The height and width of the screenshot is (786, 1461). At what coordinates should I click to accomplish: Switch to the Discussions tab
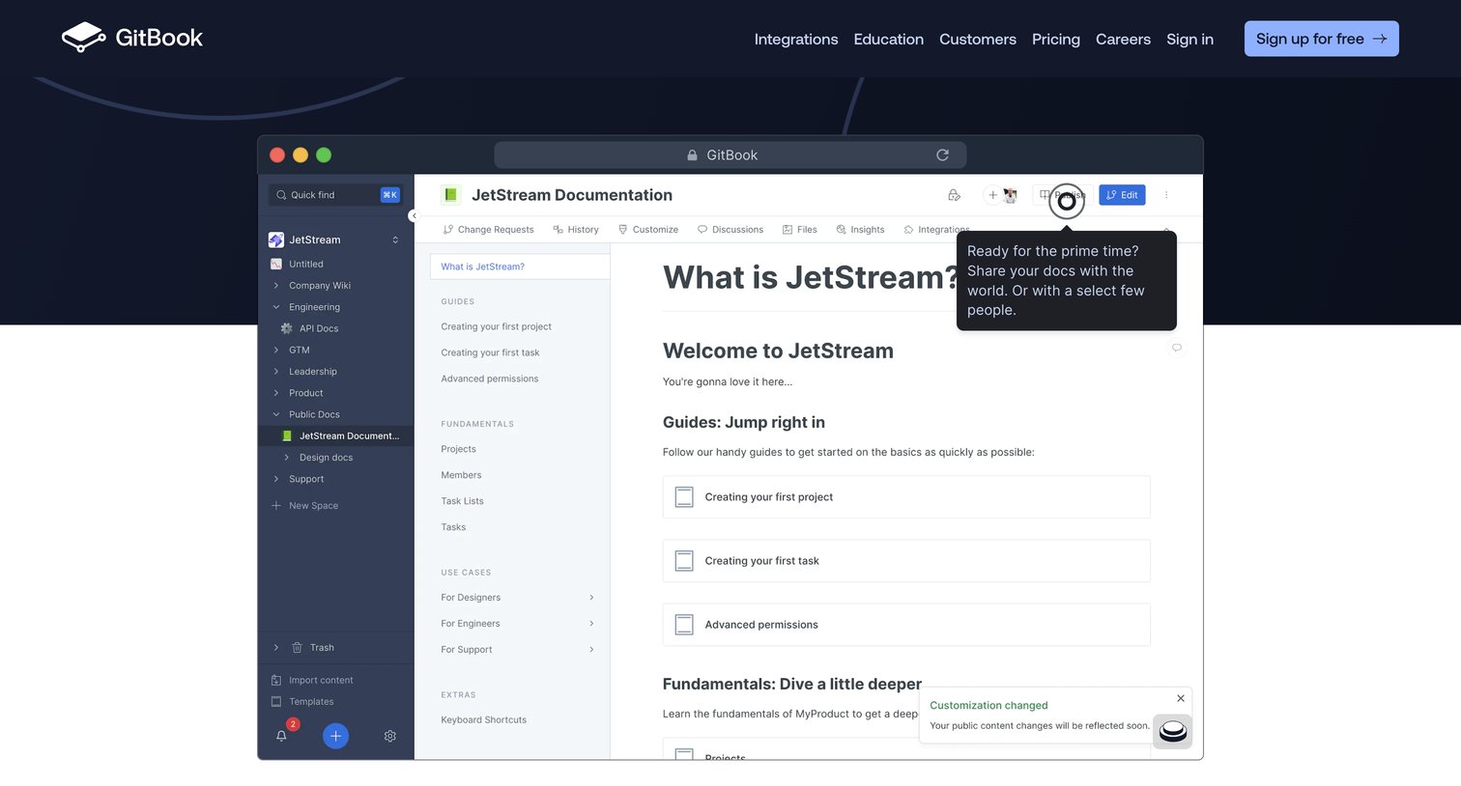click(730, 230)
